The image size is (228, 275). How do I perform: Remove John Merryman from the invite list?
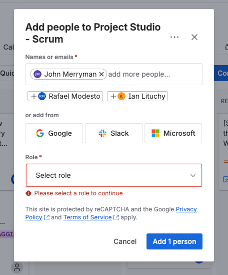101,74
